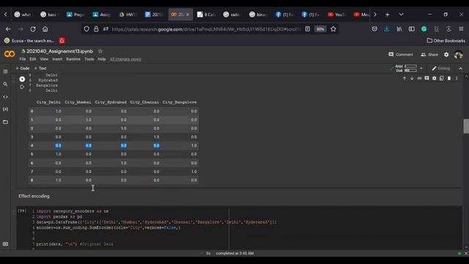Image resolution: width=469 pixels, height=264 pixels.
Task: Open the user account avatar
Action: tap(458, 54)
